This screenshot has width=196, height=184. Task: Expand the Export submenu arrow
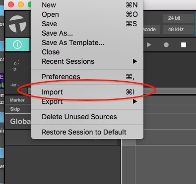[135, 101]
